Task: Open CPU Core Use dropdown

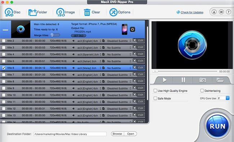Action: click(x=228, y=98)
